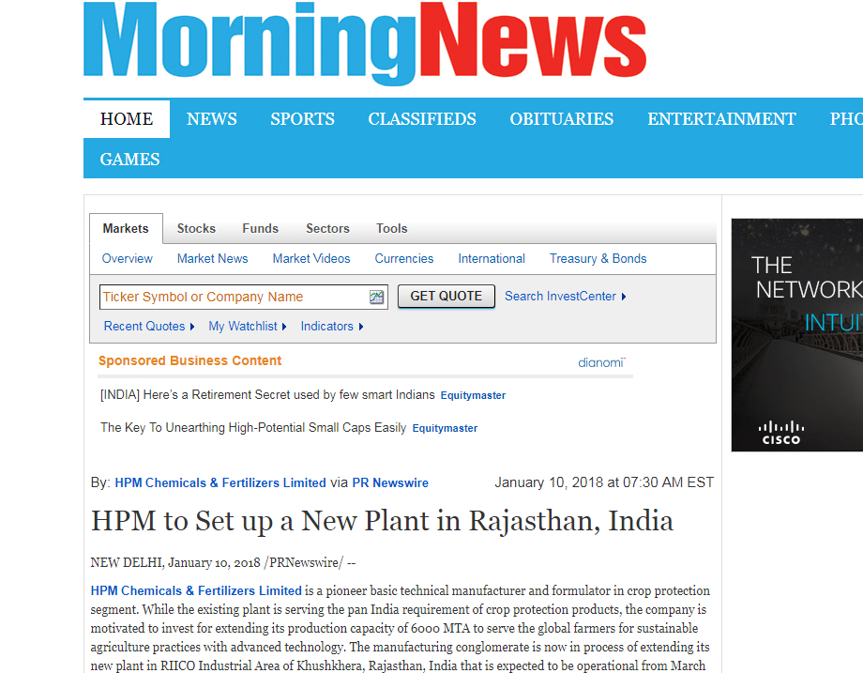Image resolution: width=863 pixels, height=673 pixels.
Task: Select the Markets tab
Action: 126,228
